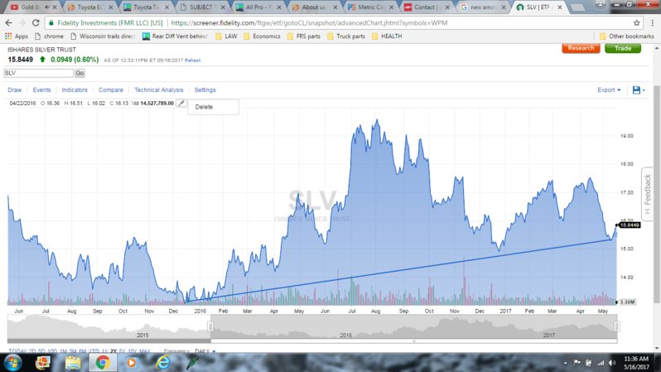Image resolution: width=661 pixels, height=372 pixels.
Task: Open the FRS parts bookmarks folder
Action: [x=303, y=36]
